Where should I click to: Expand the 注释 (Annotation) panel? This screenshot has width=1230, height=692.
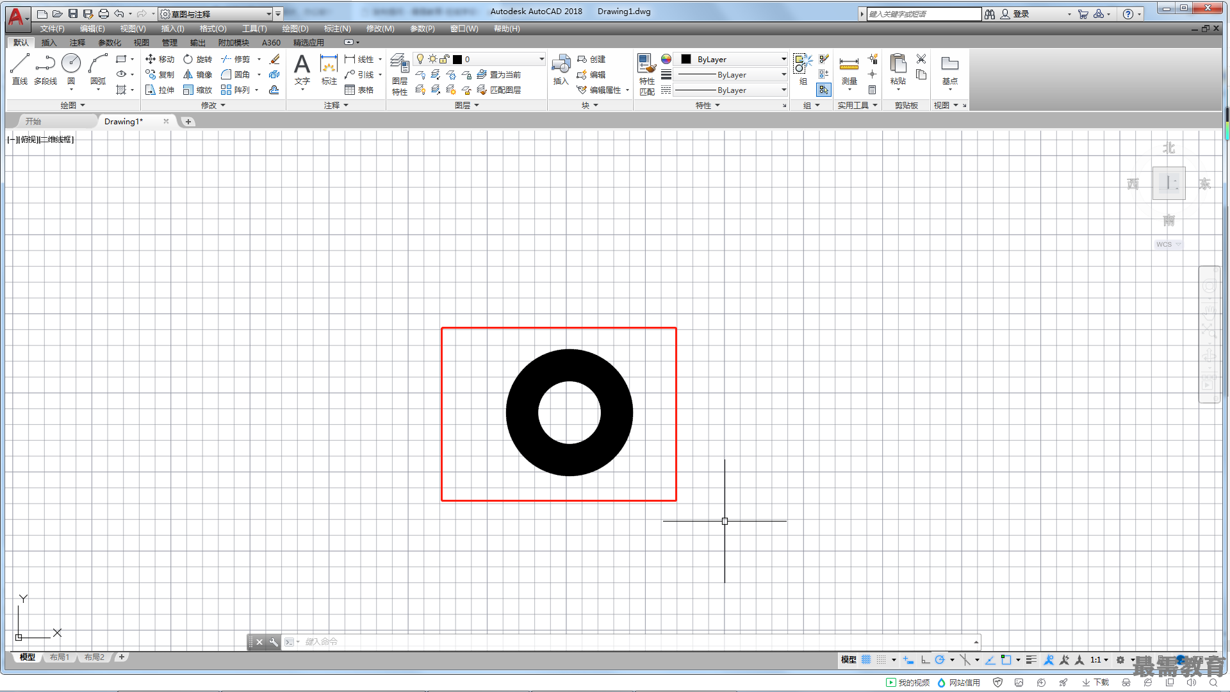(x=336, y=105)
